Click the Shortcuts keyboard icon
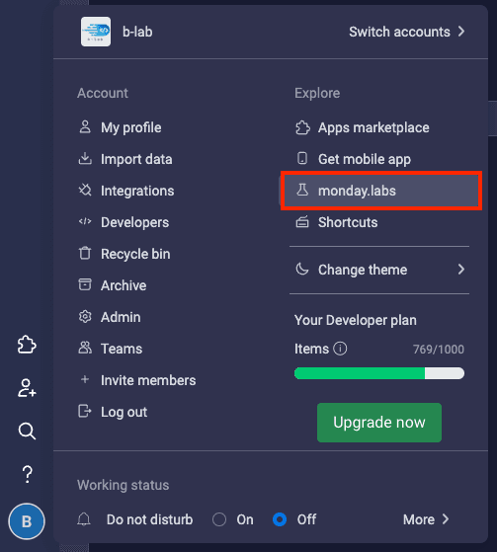Screen dimensions: 497x552 (302, 222)
